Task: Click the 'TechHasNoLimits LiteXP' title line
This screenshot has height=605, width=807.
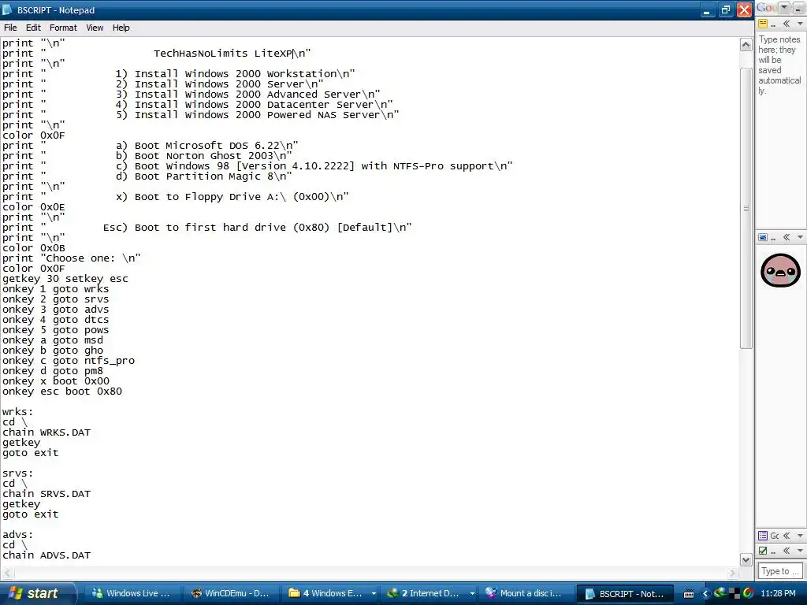Action: coord(157,54)
